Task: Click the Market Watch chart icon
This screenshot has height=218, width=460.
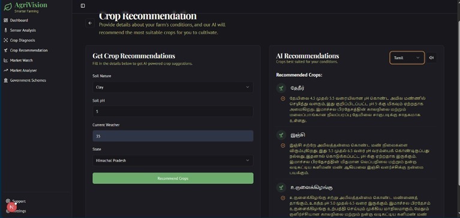Action: tap(6, 60)
